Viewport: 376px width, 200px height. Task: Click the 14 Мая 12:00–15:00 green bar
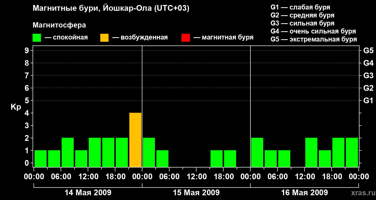pyautogui.click(x=95, y=152)
